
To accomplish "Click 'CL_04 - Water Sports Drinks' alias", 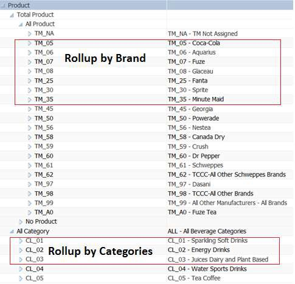I will (x=207, y=269).
